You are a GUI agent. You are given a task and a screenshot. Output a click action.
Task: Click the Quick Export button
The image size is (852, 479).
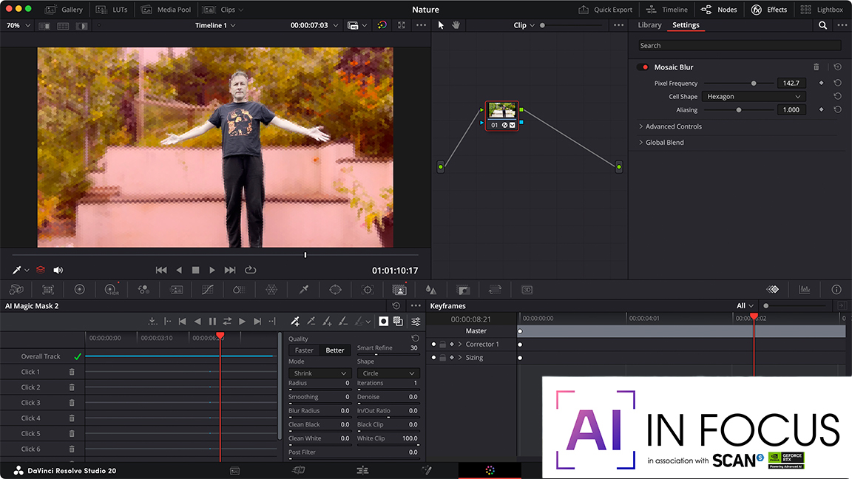[605, 10]
